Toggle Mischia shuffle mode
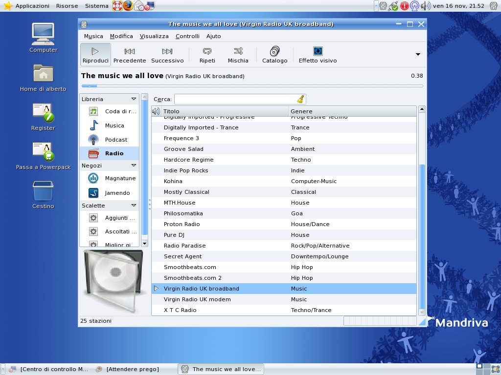501x375 pixels. 238,55
